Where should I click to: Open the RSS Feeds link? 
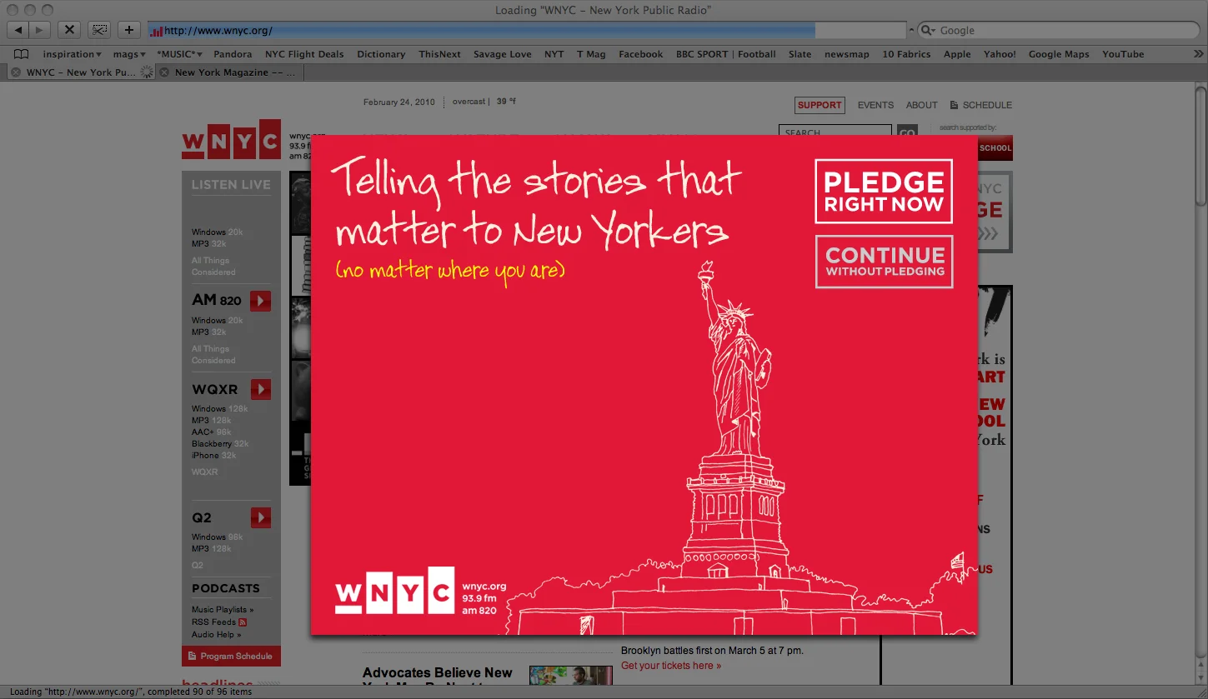click(x=213, y=622)
